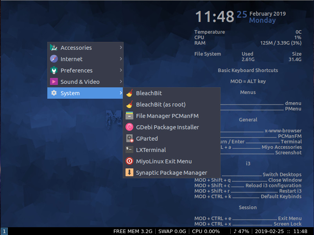Click the 'MOD = ALT key' text
314x235 pixels.
point(248,81)
